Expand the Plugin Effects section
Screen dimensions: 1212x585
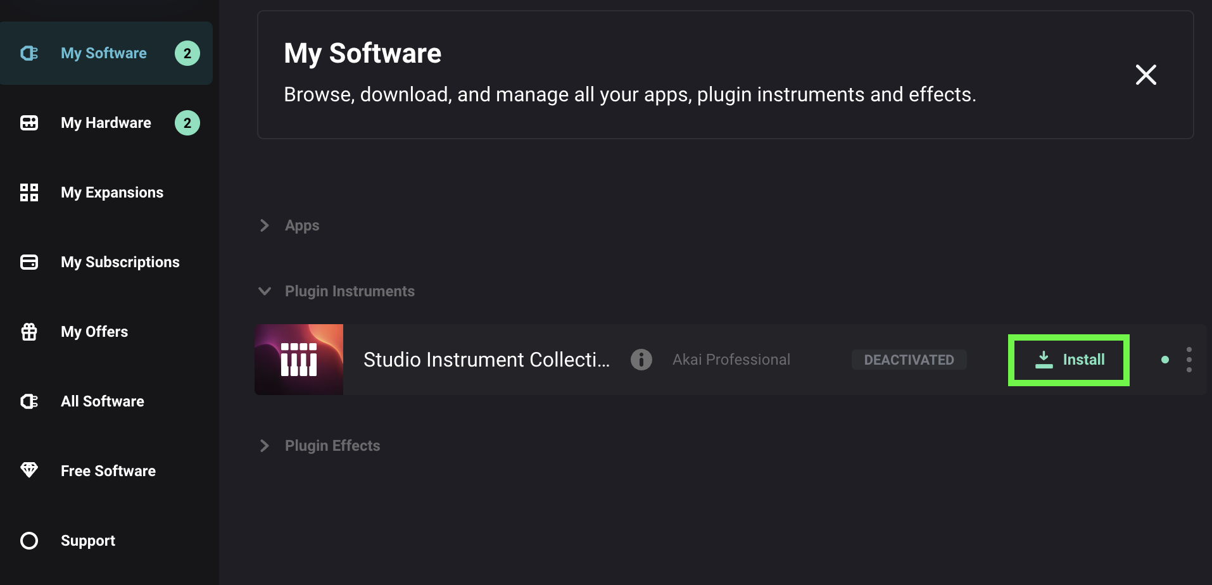tap(265, 446)
